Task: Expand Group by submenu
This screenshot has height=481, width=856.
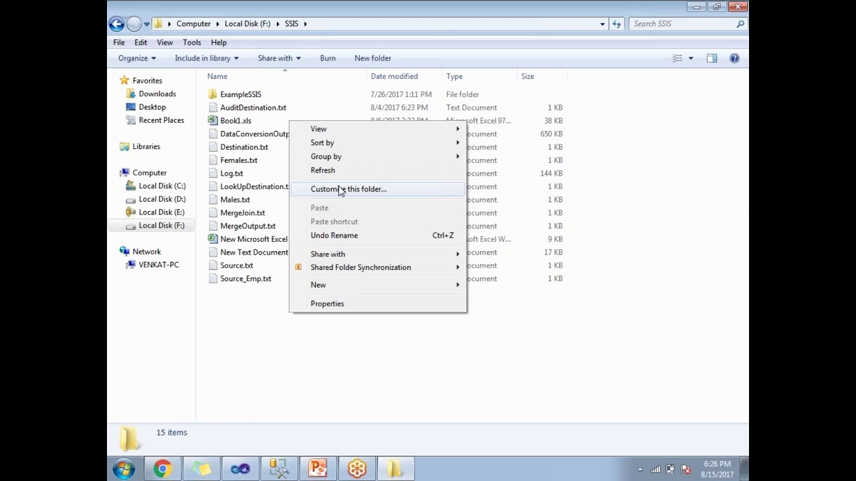Action: pos(378,156)
